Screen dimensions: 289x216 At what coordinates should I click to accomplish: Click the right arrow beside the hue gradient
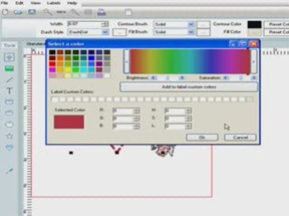tap(254, 62)
